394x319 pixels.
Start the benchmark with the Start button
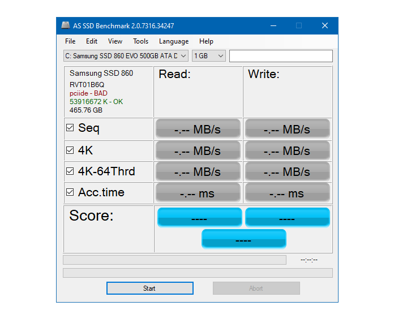[x=150, y=288]
